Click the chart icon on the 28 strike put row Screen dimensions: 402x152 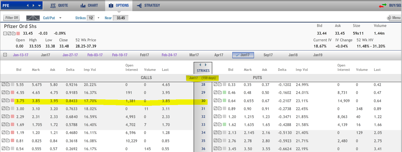click(x=216, y=84)
